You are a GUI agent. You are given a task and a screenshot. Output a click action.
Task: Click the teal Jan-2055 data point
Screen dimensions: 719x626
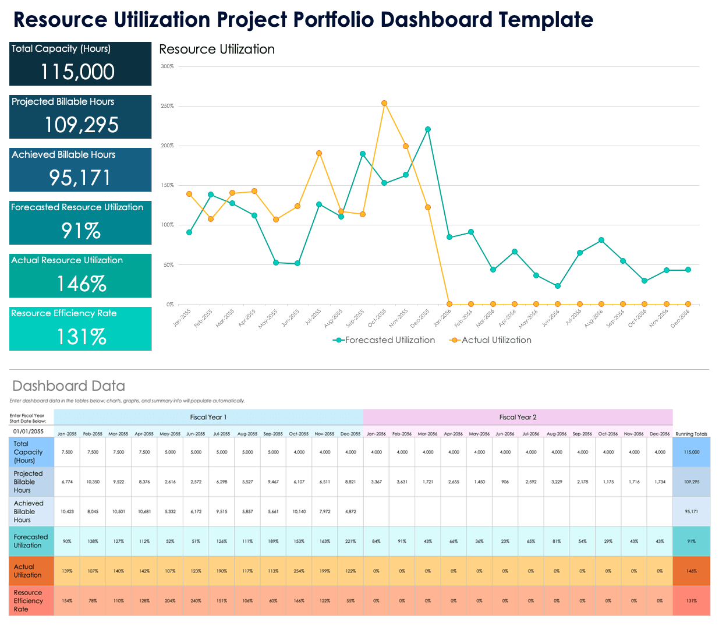coord(189,232)
